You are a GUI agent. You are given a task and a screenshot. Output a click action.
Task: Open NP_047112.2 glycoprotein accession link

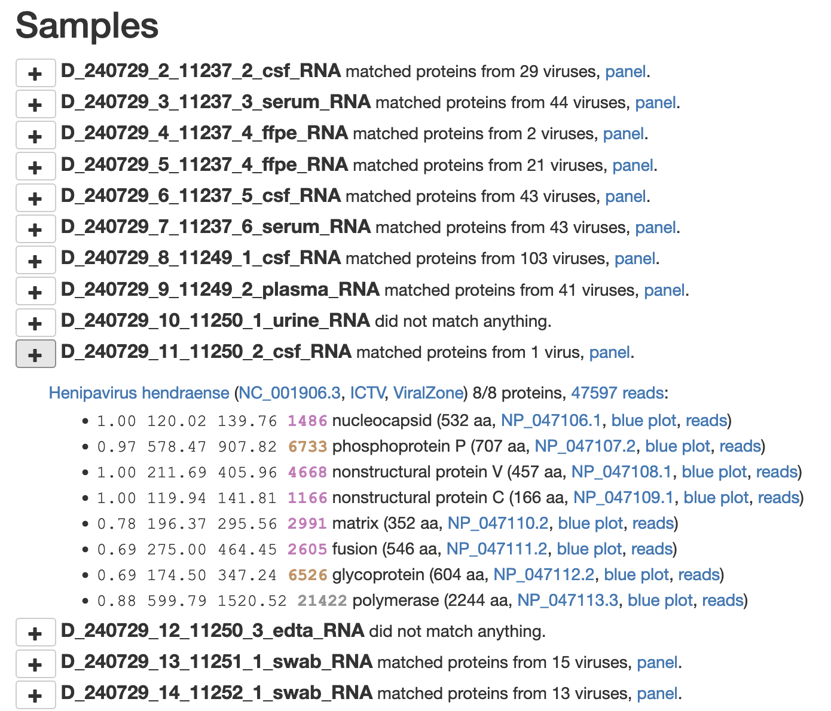544,575
